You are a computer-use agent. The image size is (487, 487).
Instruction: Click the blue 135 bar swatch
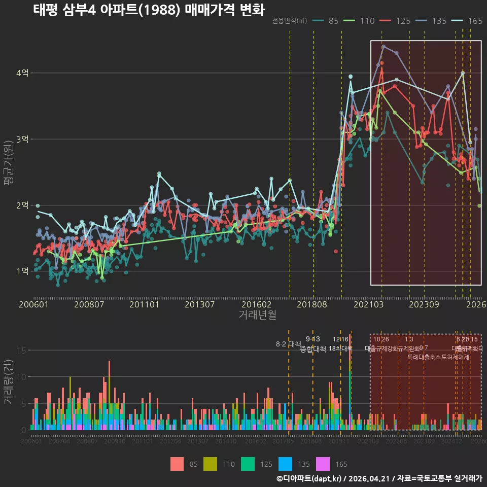(286, 464)
